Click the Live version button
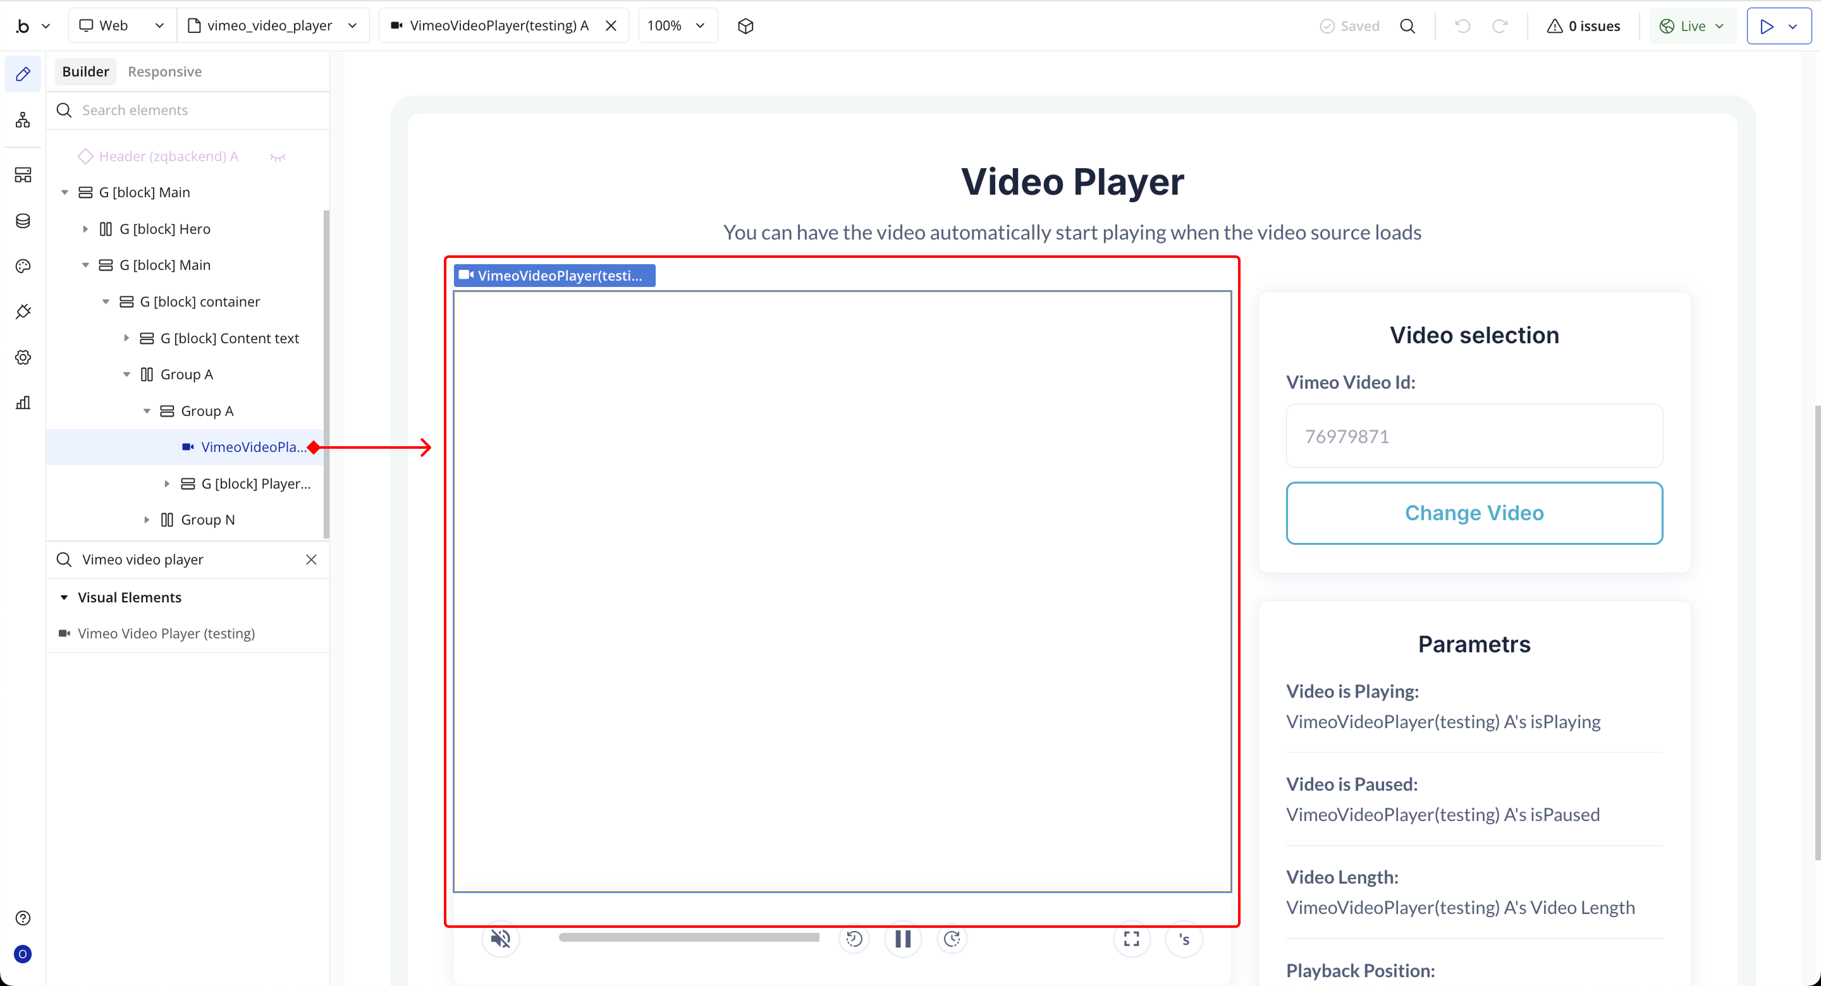 coord(1693,26)
